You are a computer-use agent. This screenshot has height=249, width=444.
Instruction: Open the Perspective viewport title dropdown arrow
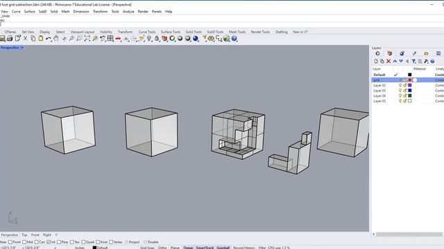[22, 48]
